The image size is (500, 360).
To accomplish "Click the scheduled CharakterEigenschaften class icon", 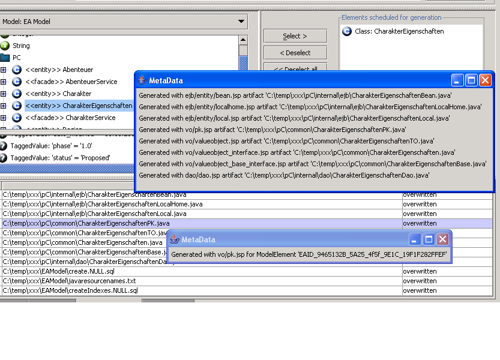I will [347, 31].
